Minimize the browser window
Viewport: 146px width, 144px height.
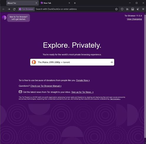(x=130, y=3)
